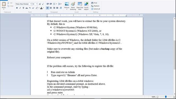The height and width of the screenshot is (99, 176).
Task: Select Align text right
Action: tap(54, 8)
